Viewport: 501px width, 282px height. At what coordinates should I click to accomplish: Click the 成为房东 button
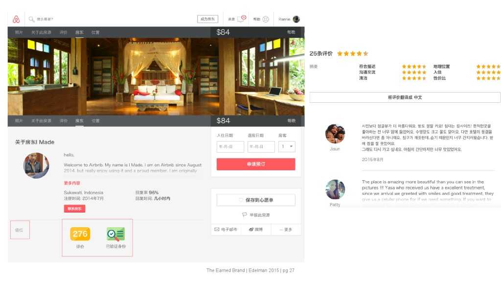[x=207, y=19]
